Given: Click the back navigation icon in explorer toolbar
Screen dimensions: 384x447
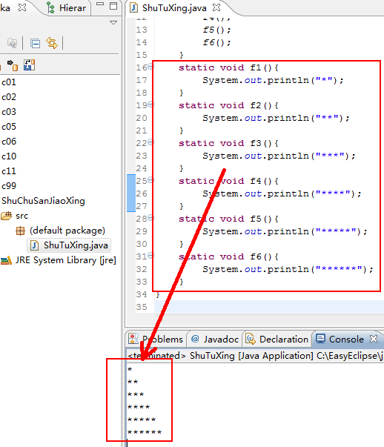Looking at the screenshot, I should [13, 43].
